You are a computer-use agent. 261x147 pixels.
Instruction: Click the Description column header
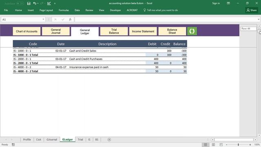click(x=107, y=44)
